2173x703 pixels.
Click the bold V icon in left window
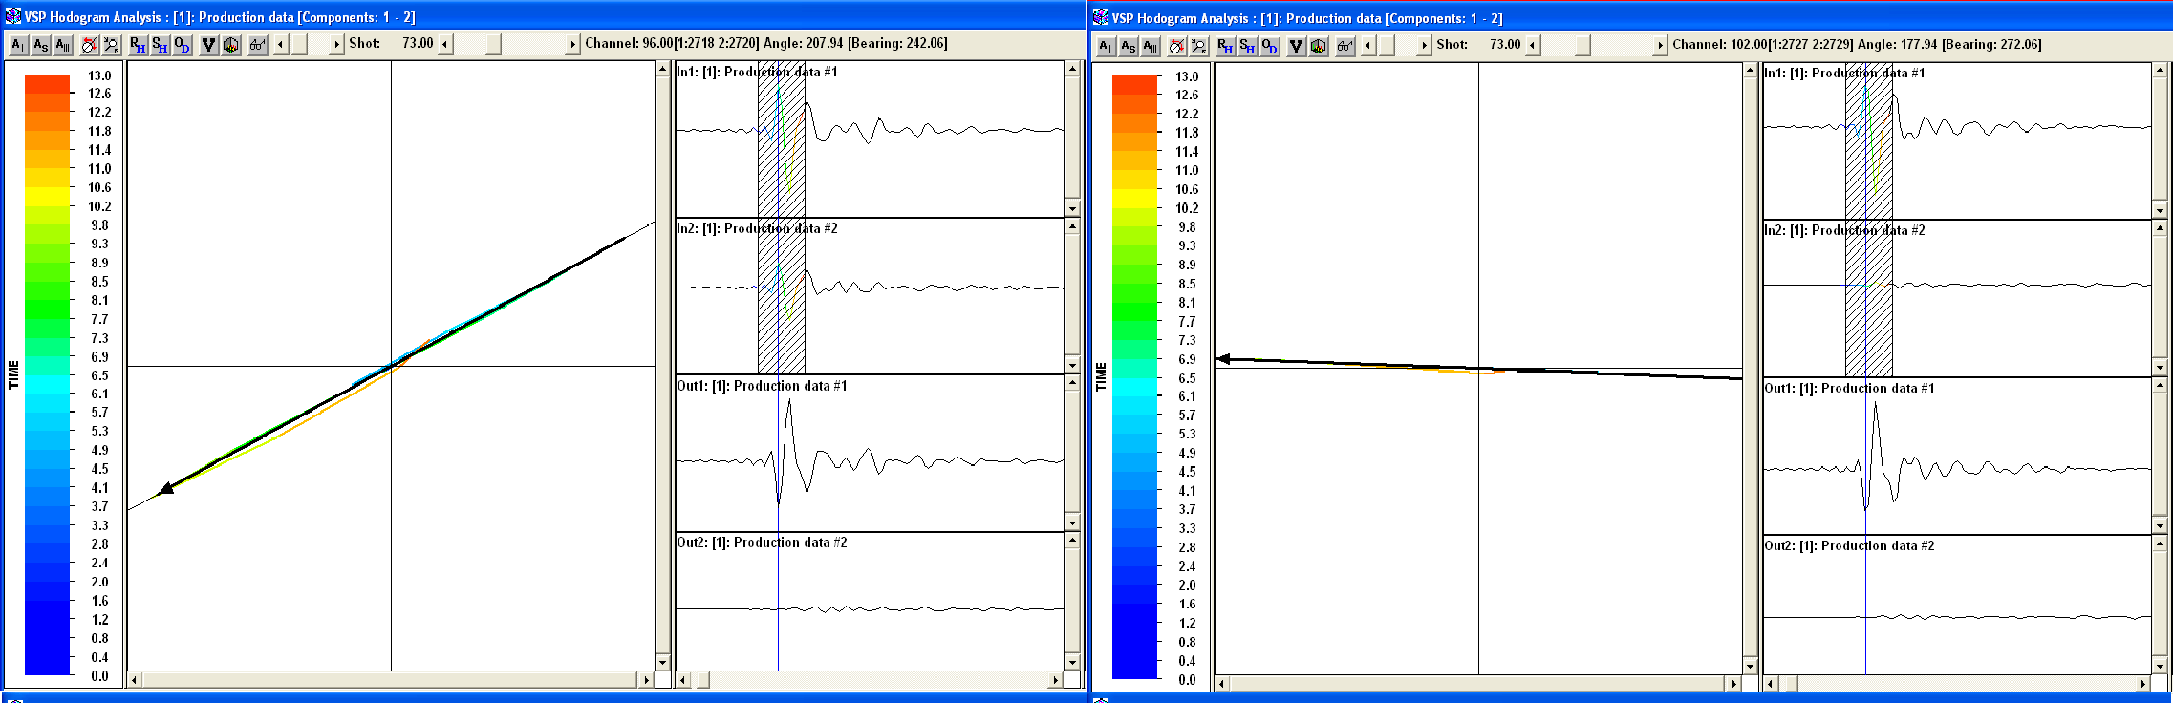tap(208, 45)
